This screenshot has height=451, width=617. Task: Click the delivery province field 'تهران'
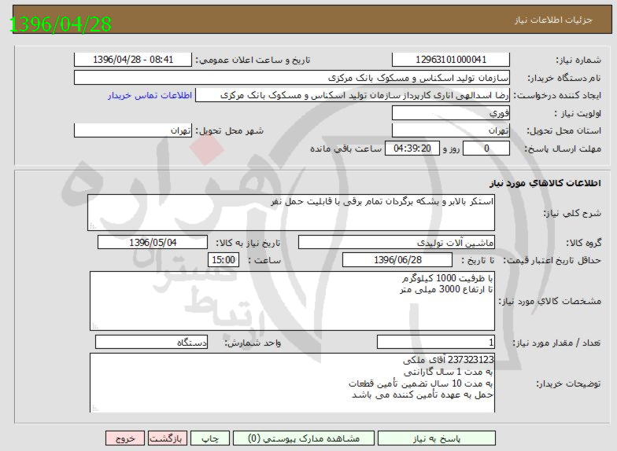450,130
